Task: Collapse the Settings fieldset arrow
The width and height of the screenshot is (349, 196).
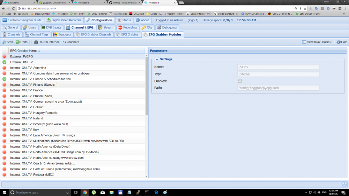Action: [157, 59]
